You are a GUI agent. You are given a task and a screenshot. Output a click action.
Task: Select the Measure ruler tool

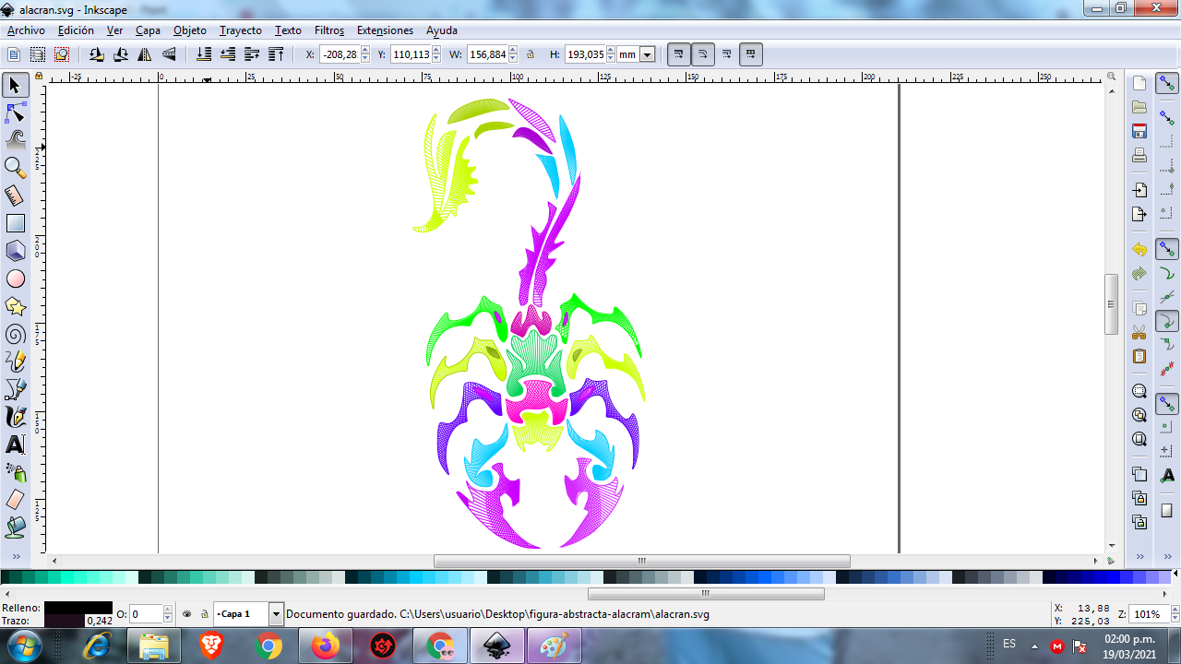[15, 196]
